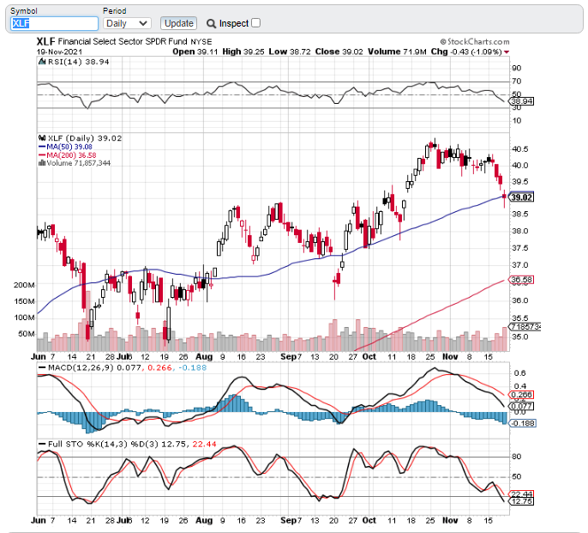Click the XLF (Daily) candlestick legend icon
The height and width of the screenshot is (533, 588).
pos(42,138)
